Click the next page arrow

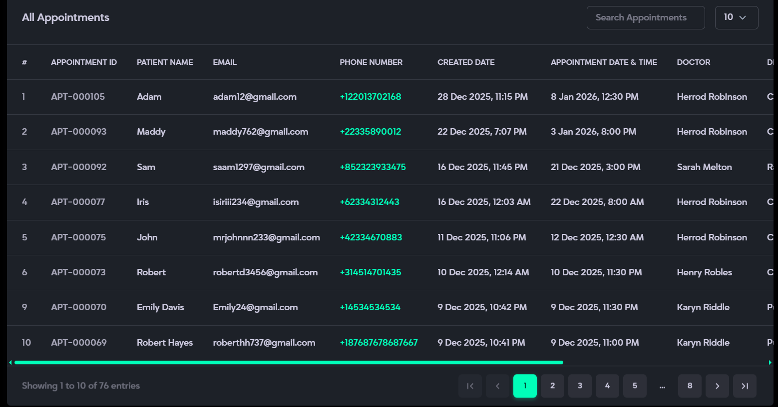point(717,386)
